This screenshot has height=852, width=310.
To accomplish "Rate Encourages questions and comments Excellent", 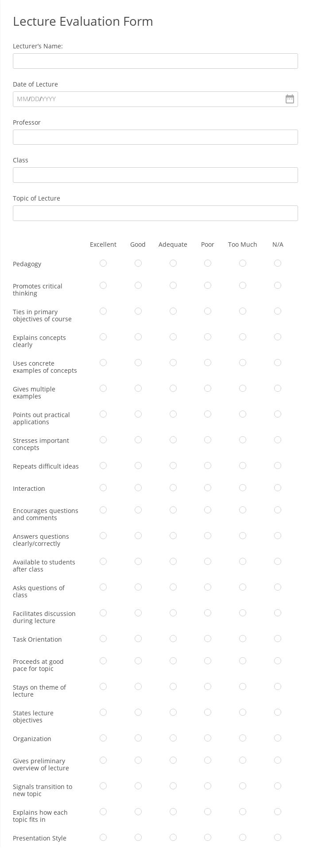I will pyautogui.click(x=103, y=510).
